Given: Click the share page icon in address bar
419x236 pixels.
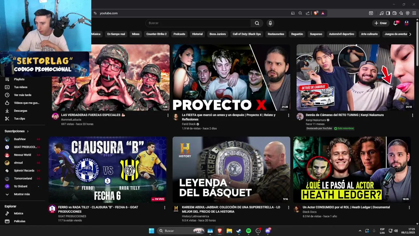Looking at the screenshot, I should pos(308,13).
